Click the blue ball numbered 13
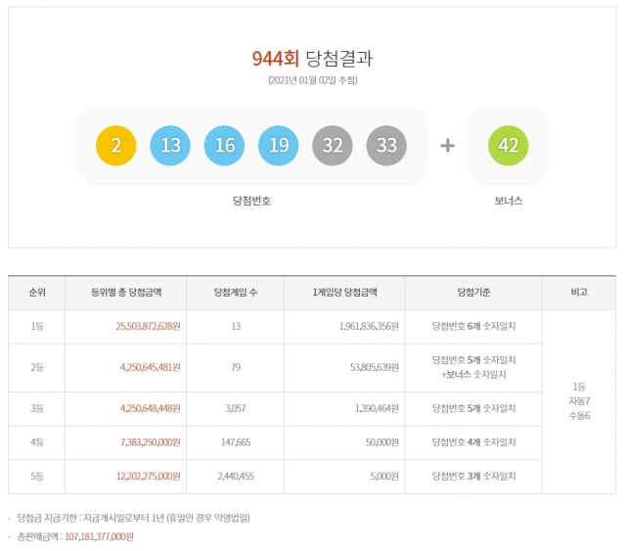 (x=170, y=146)
